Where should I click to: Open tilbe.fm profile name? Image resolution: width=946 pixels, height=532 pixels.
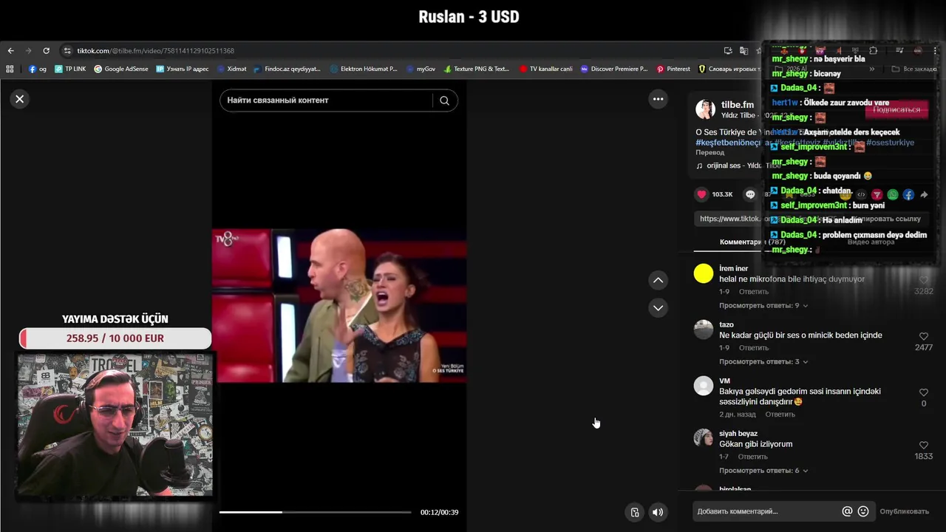tap(737, 105)
